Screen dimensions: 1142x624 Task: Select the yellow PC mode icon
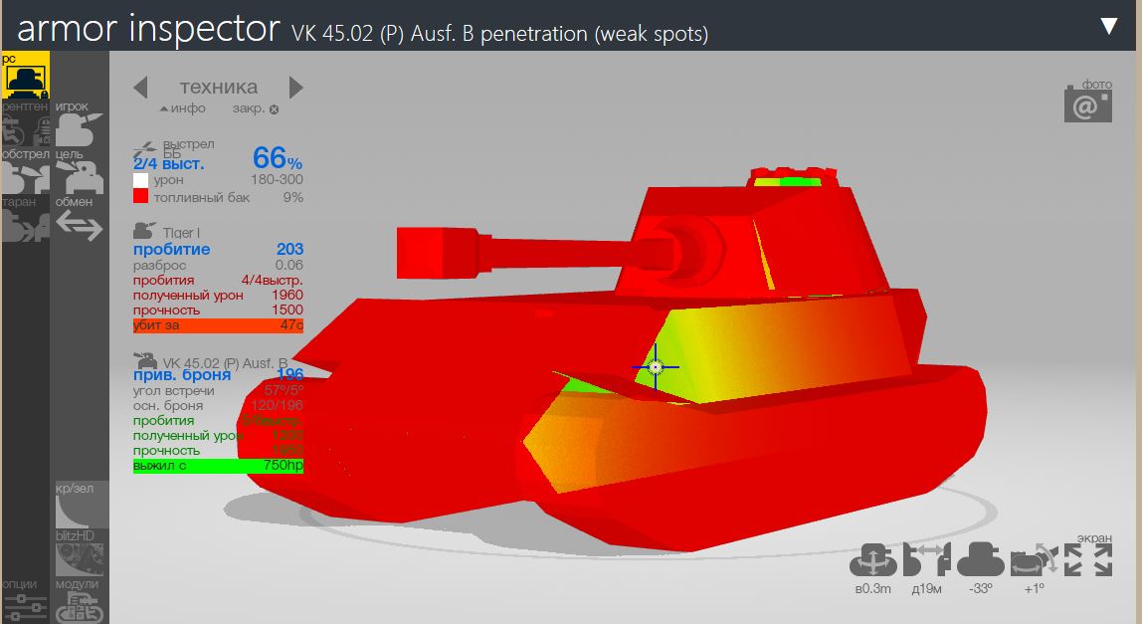[26, 75]
